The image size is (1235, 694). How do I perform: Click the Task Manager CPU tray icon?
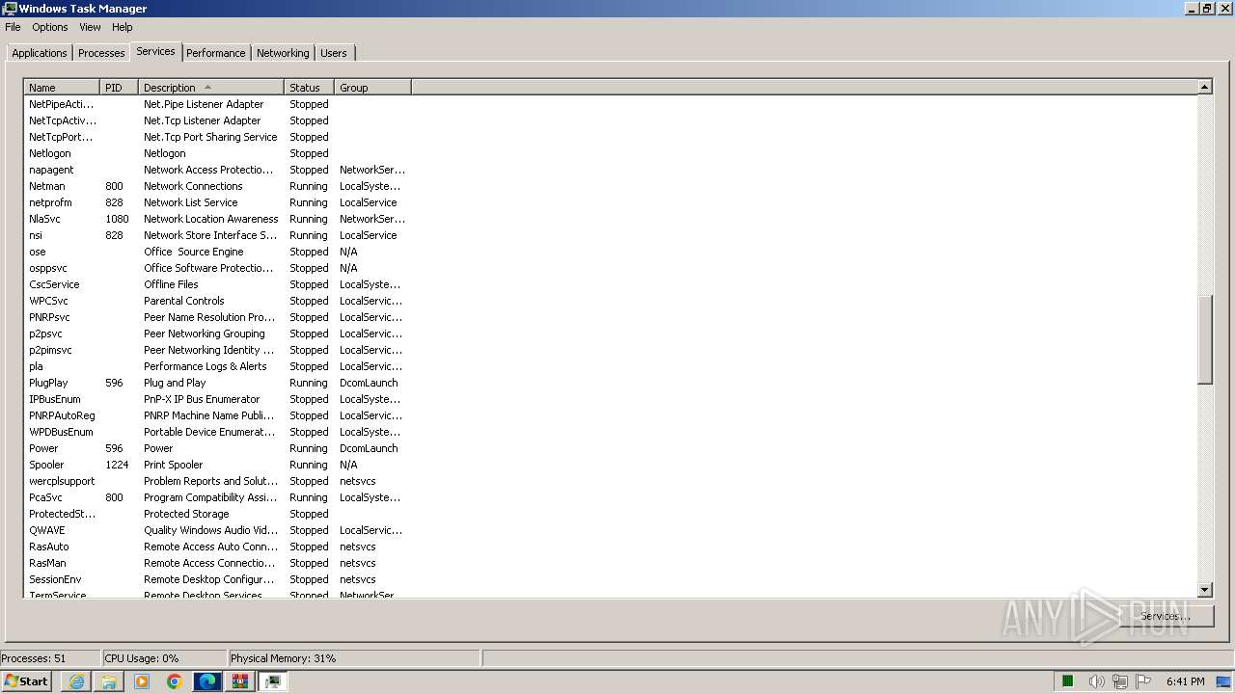tap(1068, 681)
